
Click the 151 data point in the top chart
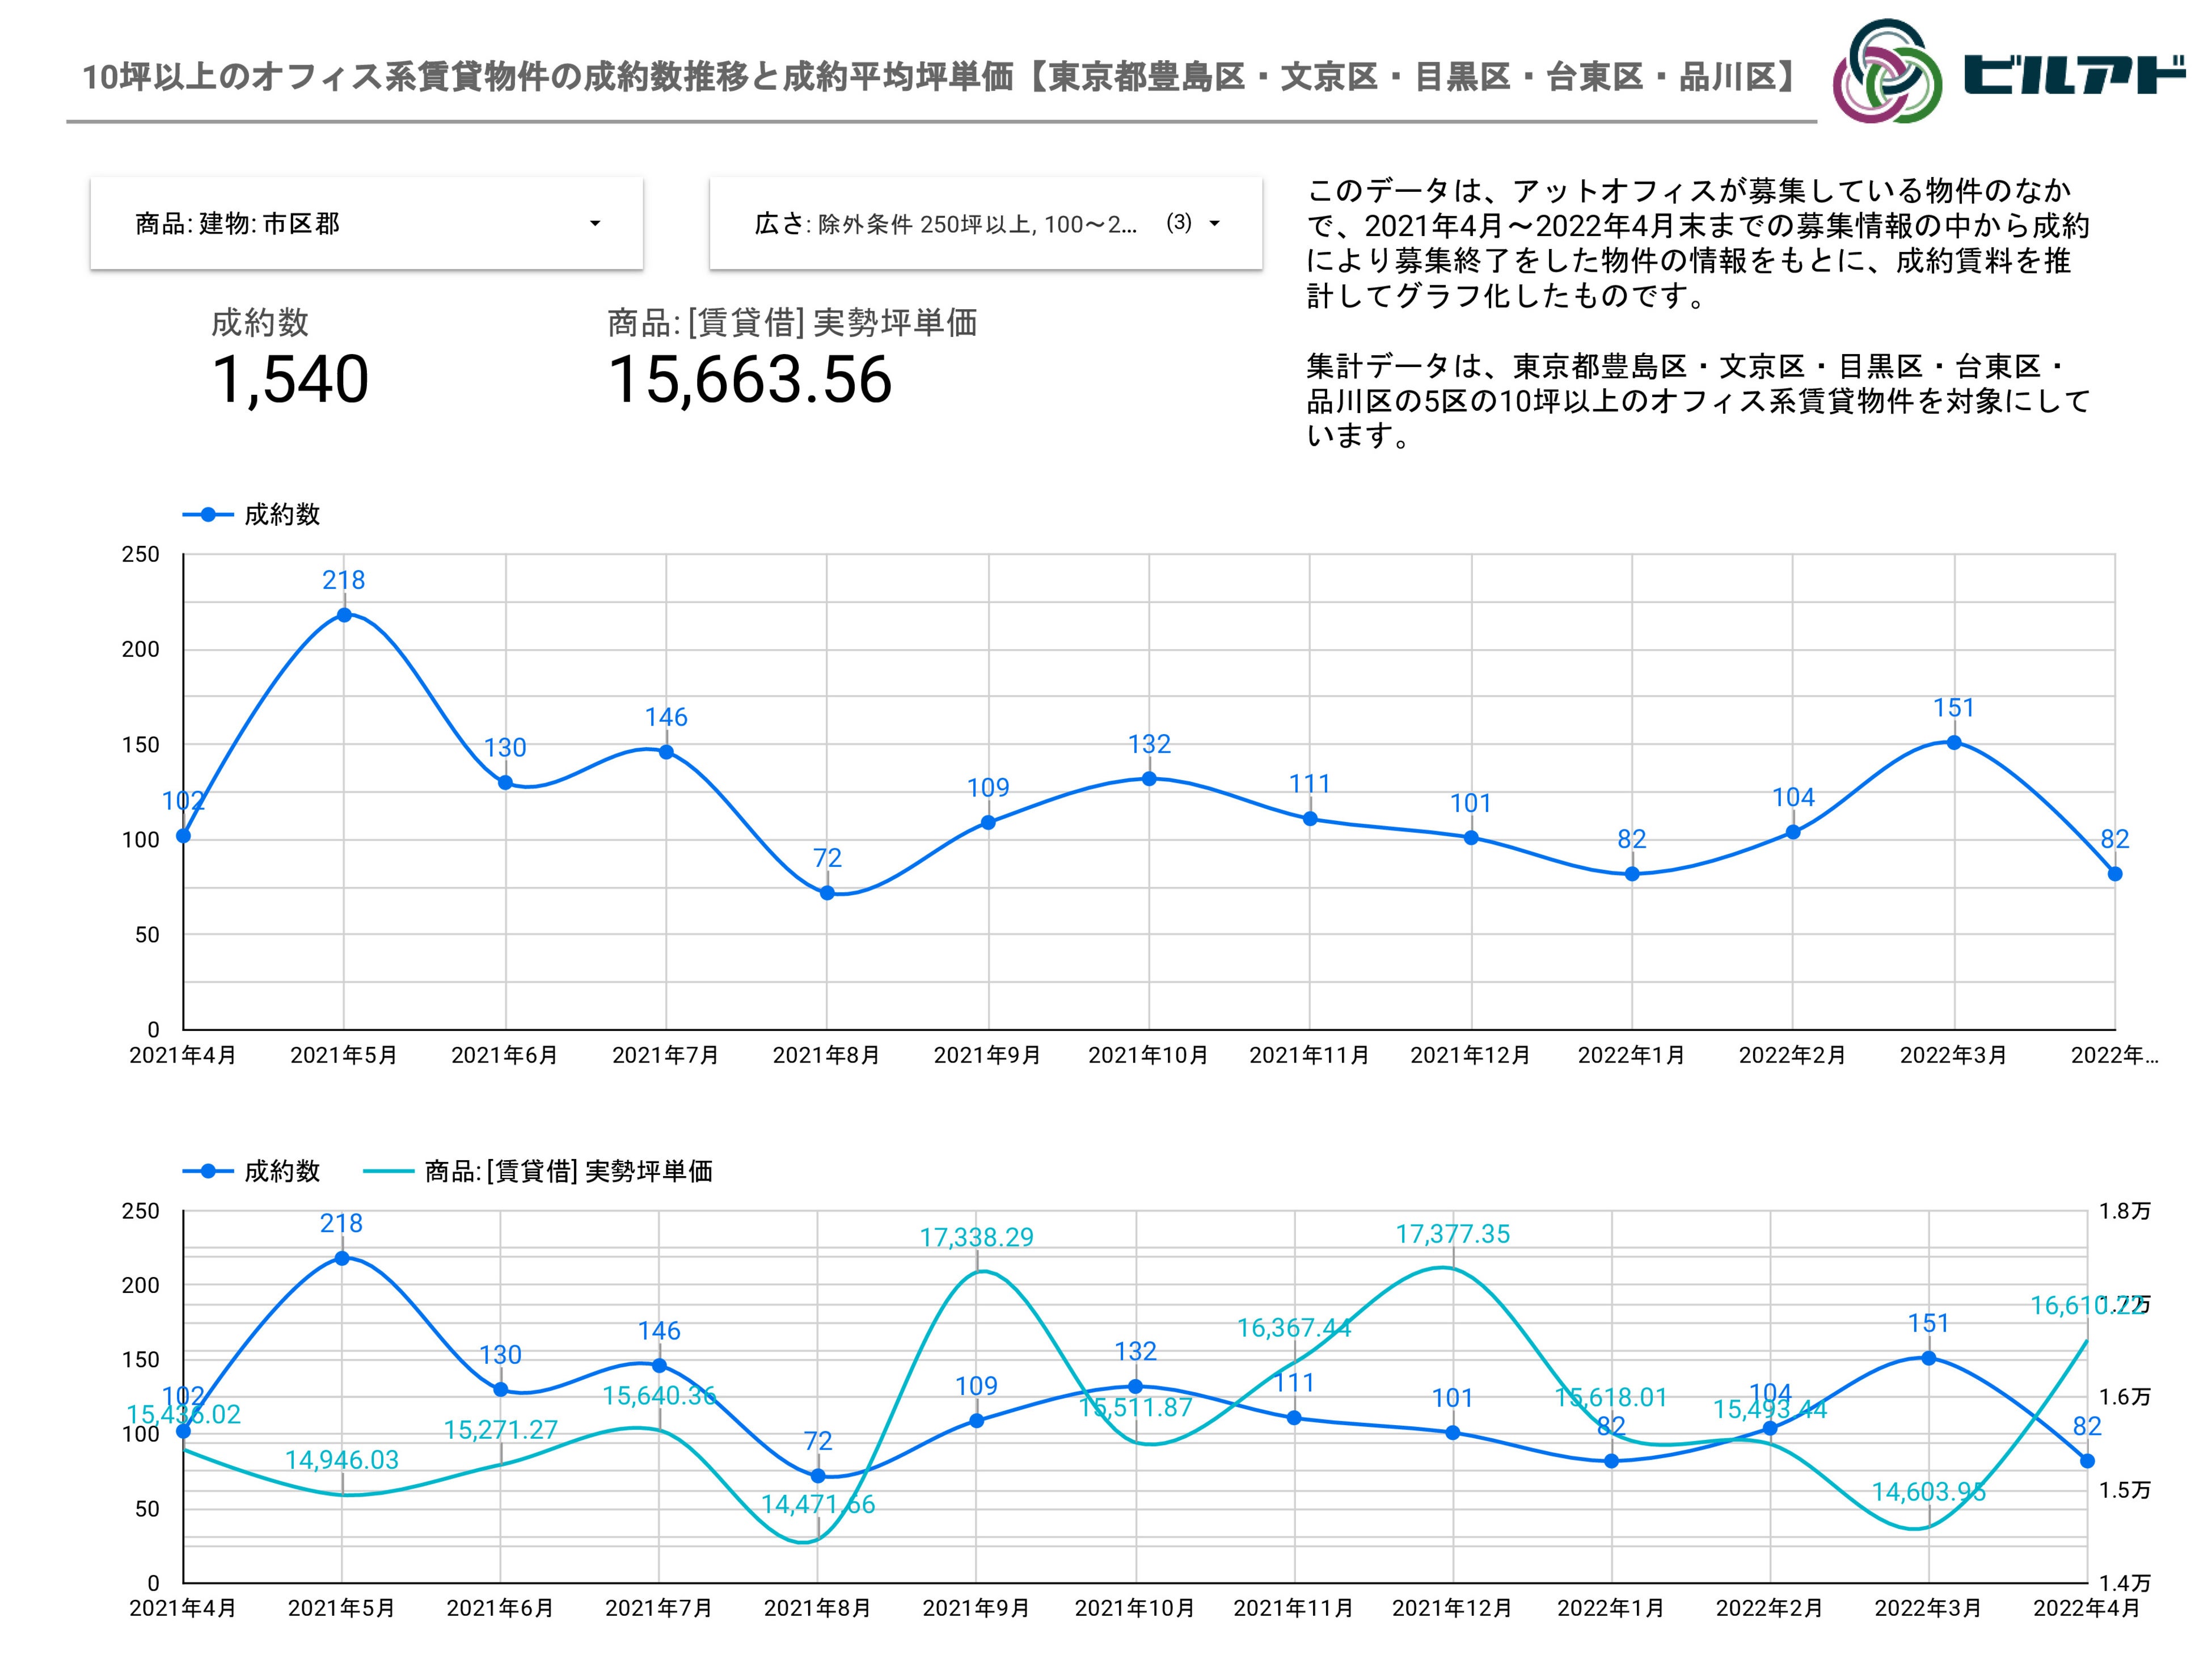(x=1954, y=742)
